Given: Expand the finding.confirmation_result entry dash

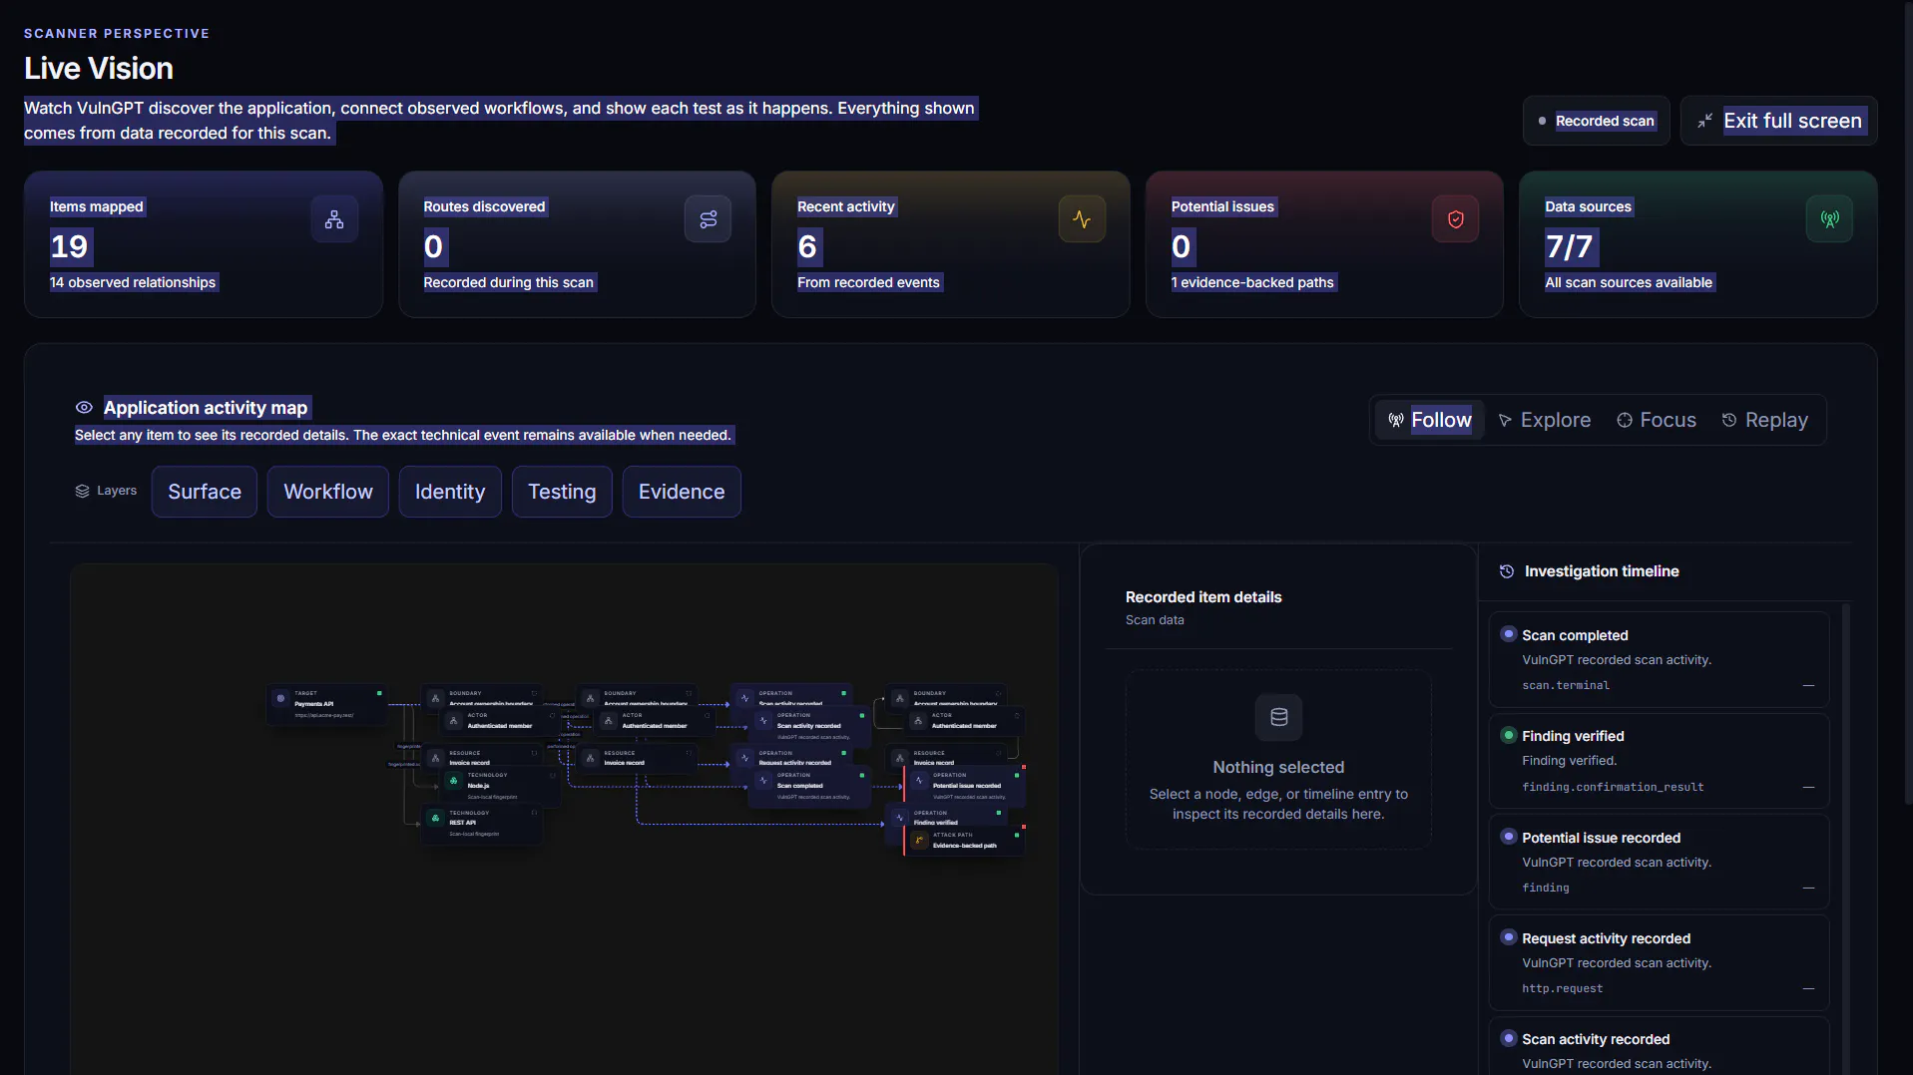Looking at the screenshot, I should [1808, 788].
